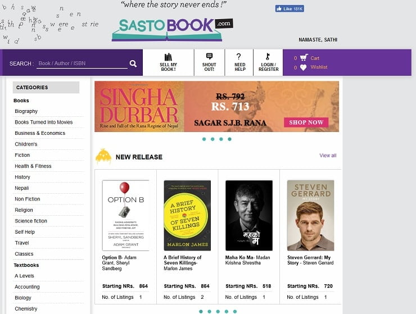This screenshot has height=314, width=416.
Task: Select second new release pagination dot
Action: (x=209, y=311)
